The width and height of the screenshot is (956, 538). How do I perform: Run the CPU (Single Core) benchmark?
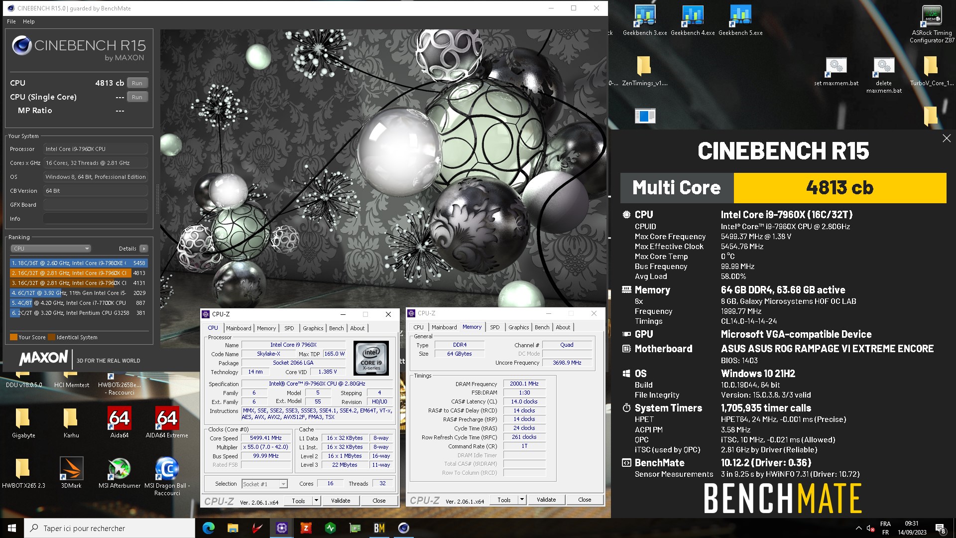pos(137,97)
